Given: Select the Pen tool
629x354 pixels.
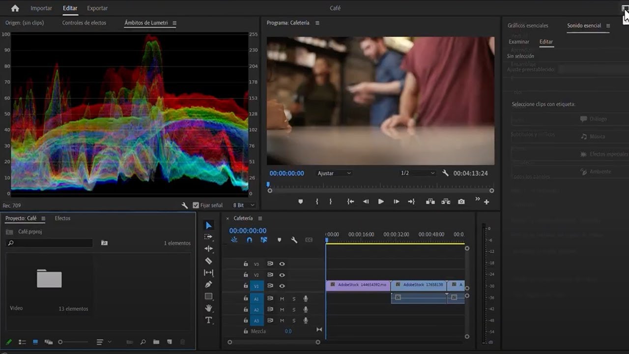Looking at the screenshot, I should tap(208, 284).
